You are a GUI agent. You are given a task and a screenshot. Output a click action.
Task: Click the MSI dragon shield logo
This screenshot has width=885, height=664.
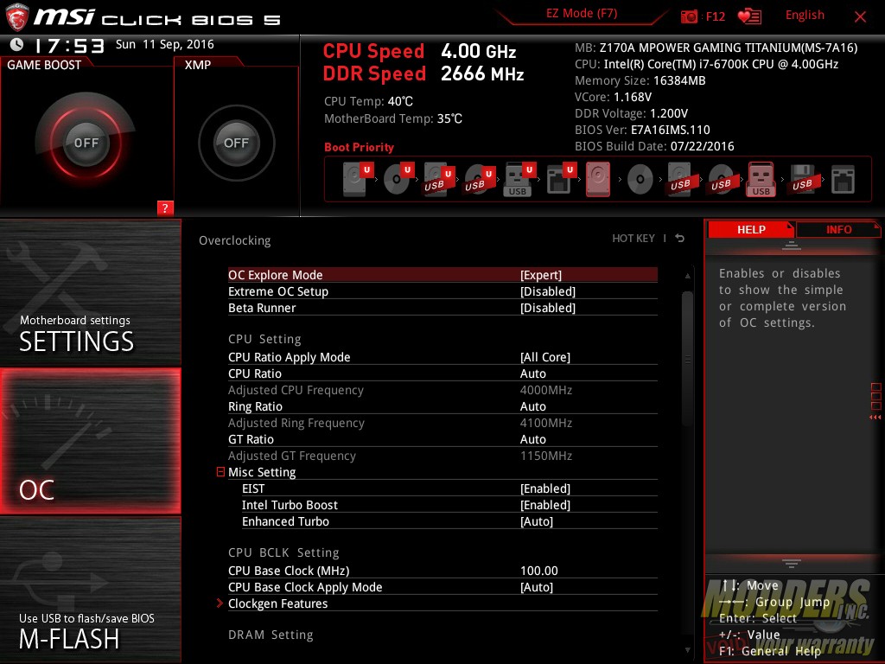(x=16, y=16)
